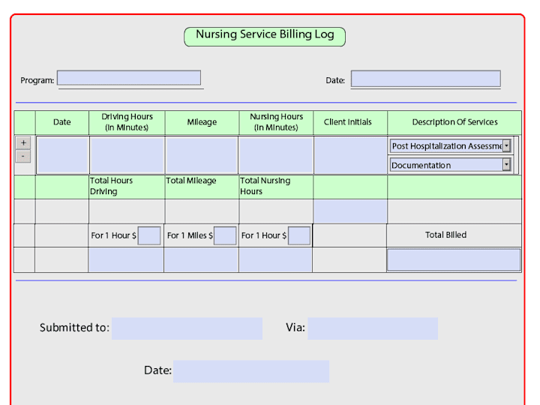Click the Mileage entry cell
Viewport: 540px width, 405px height.
[202, 155]
